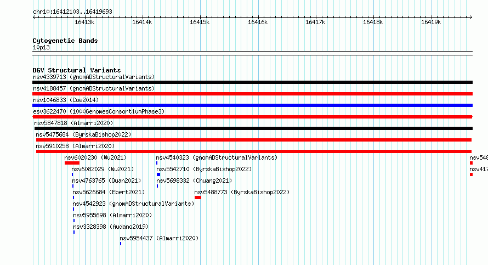Open nsv4763765 (Quan2021) label

106,181
